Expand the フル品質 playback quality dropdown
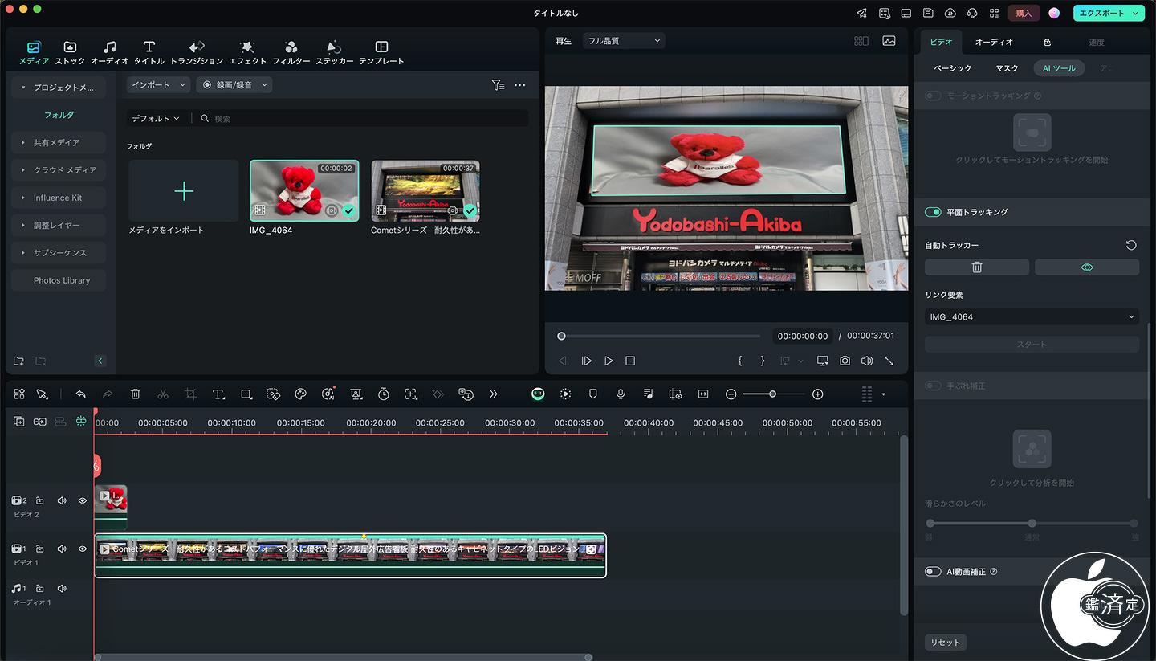This screenshot has height=661, width=1156. point(624,41)
